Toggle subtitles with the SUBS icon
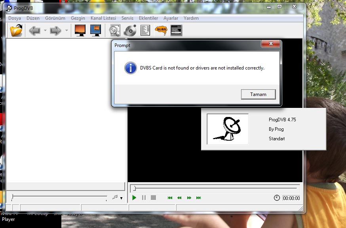346x228 pixels. pyautogui.click(x=161, y=30)
